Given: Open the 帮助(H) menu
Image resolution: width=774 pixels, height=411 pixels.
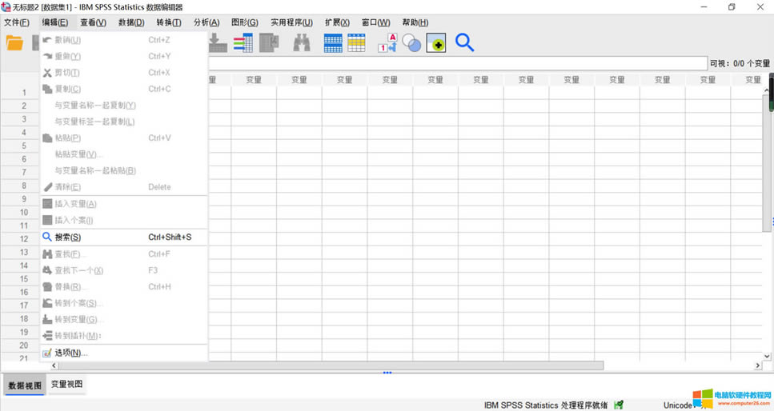Looking at the screenshot, I should (x=415, y=22).
